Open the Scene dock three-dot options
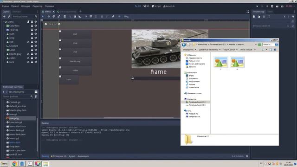The image size is (297, 167). 38,12
